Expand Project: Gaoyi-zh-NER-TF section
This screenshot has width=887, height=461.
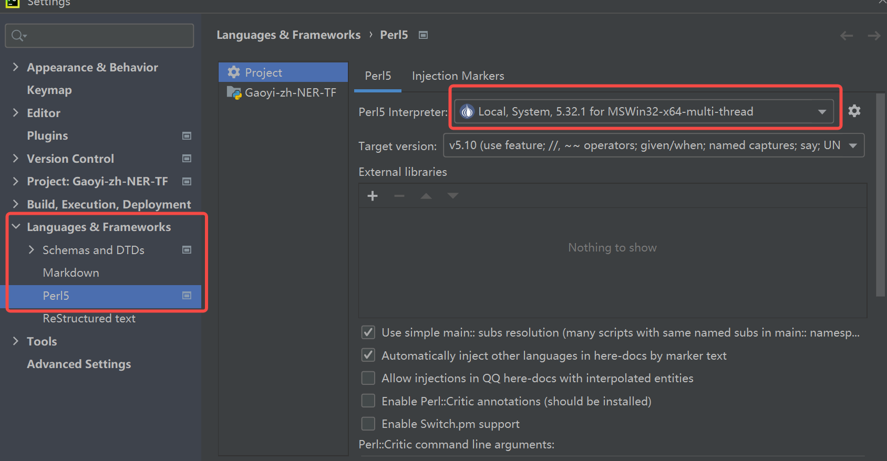[x=16, y=181]
